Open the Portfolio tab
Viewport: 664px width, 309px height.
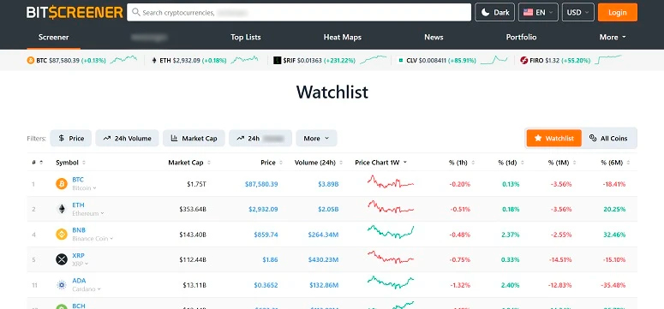521,38
